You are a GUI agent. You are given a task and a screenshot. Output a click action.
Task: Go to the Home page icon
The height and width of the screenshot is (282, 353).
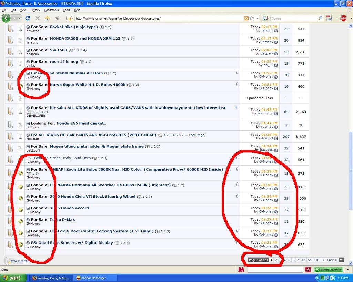click(x=47, y=18)
